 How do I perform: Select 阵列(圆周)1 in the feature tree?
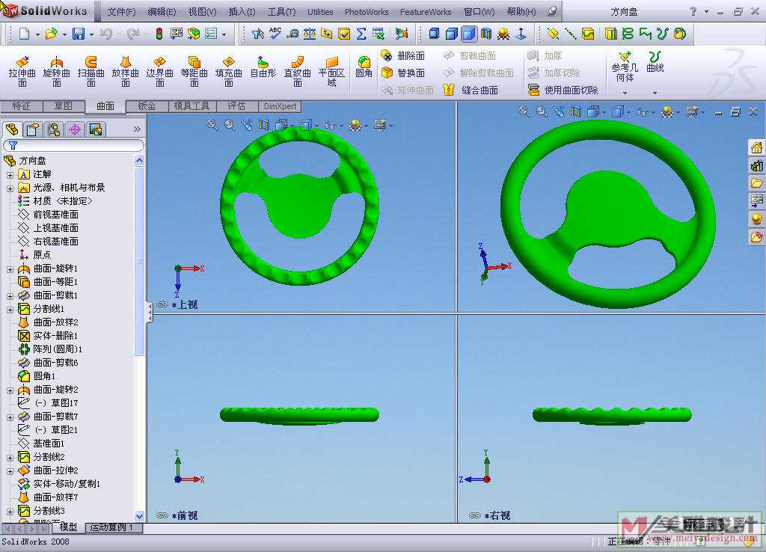(57, 349)
